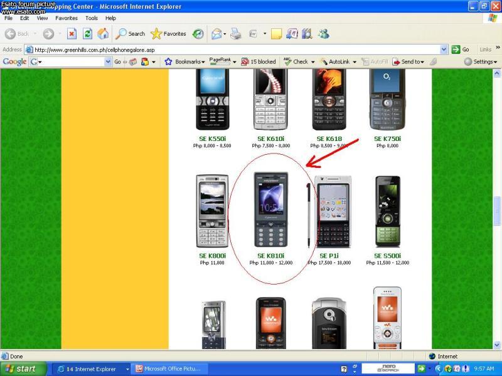Image resolution: width=502 pixels, height=376 pixels.
Task: Open the Help menu
Action: [110, 18]
